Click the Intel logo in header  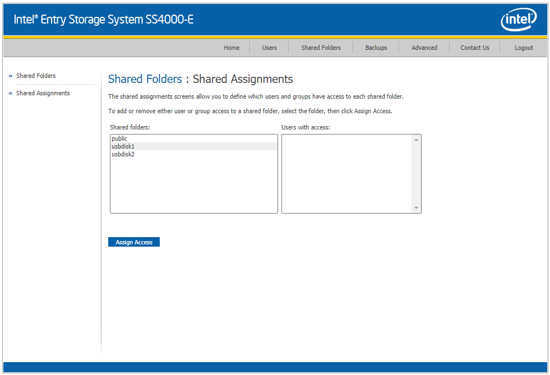[519, 20]
